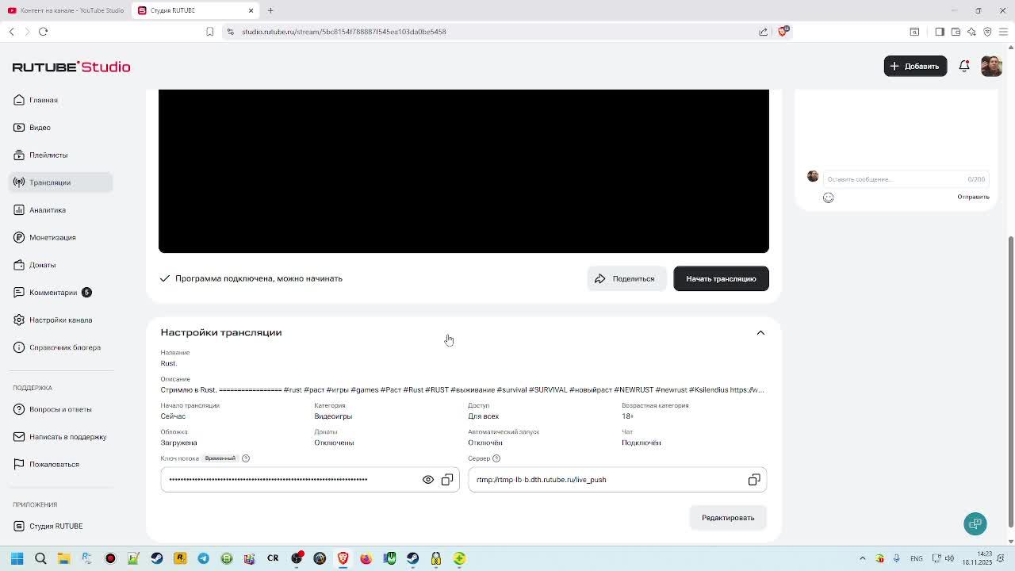Open Донаты in the sidebar
The width and height of the screenshot is (1015, 571).
pos(42,265)
